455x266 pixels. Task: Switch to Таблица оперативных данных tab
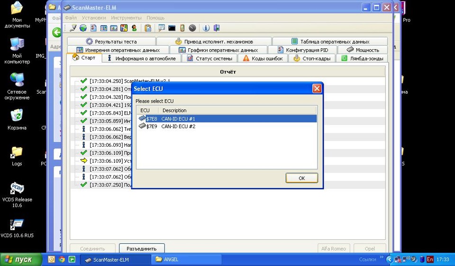(330, 42)
